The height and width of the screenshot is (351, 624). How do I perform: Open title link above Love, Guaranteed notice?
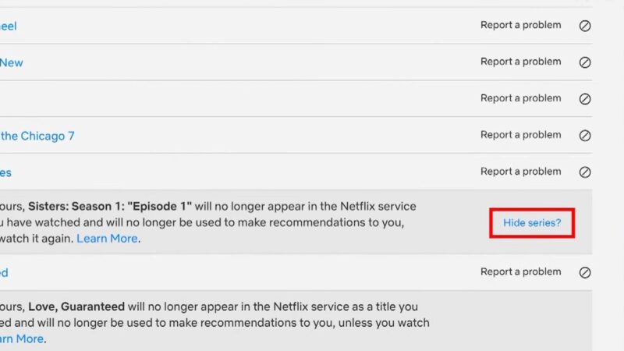point(4,272)
